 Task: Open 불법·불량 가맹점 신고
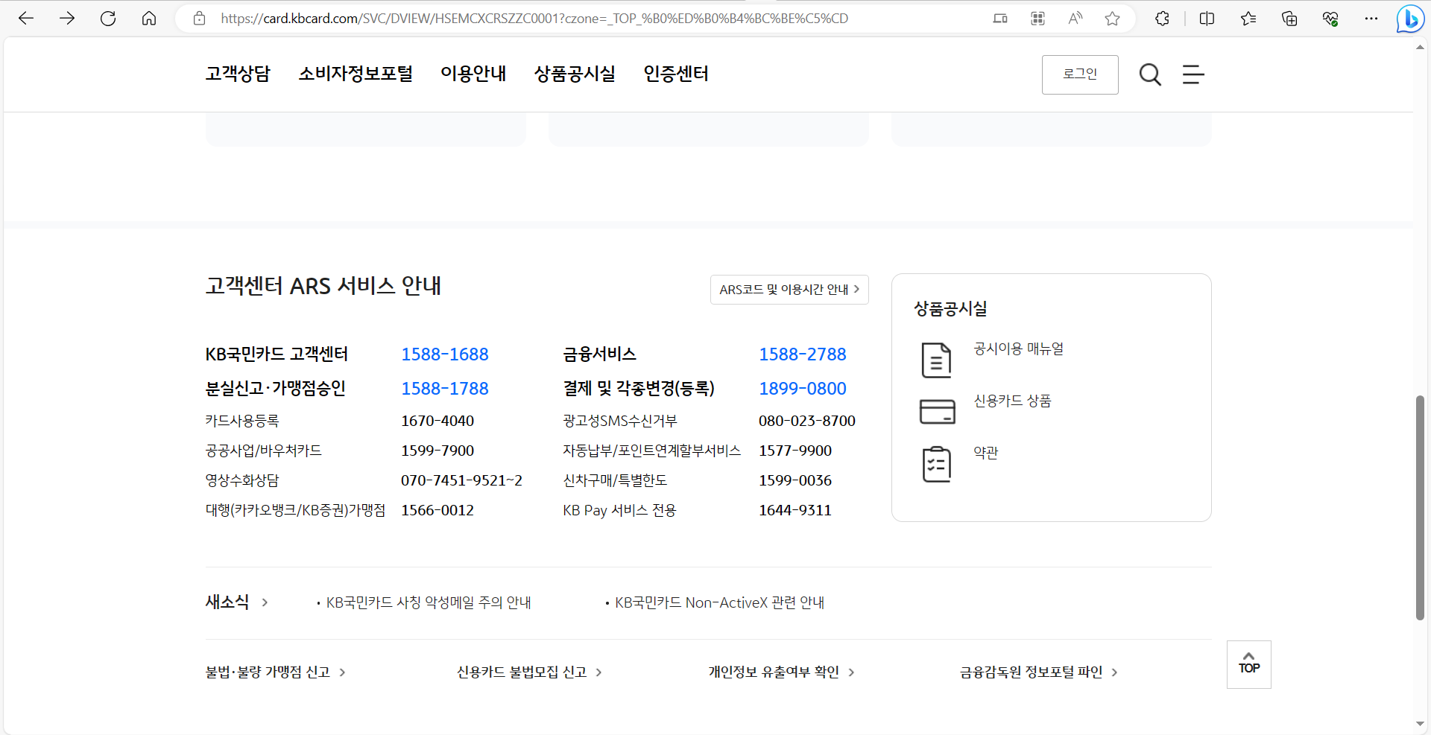(x=276, y=672)
